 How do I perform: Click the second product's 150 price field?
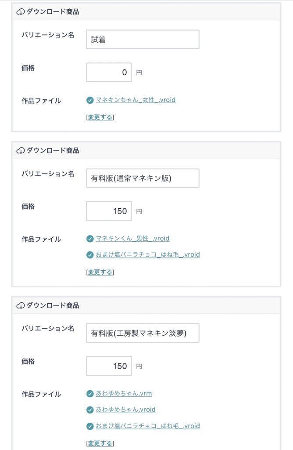pyautogui.click(x=109, y=211)
